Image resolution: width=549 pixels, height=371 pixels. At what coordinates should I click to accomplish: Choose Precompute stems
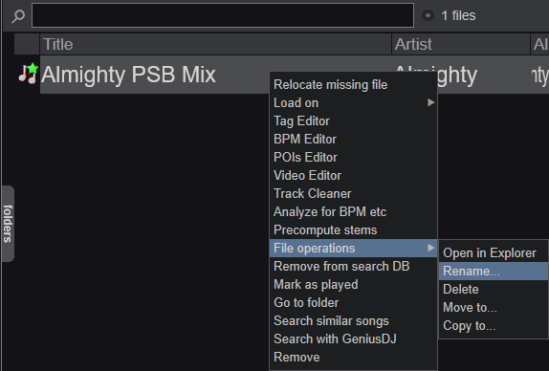click(x=353, y=230)
